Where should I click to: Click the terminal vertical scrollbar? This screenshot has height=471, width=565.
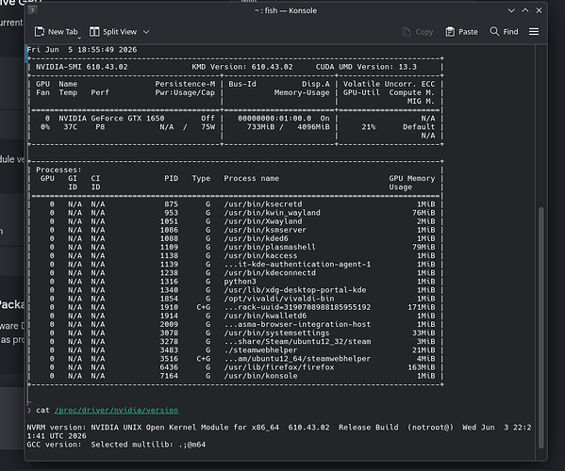point(540,328)
